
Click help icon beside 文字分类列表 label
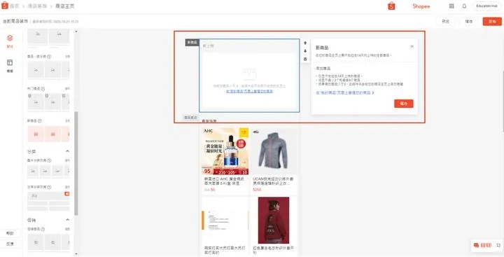(x=49, y=187)
